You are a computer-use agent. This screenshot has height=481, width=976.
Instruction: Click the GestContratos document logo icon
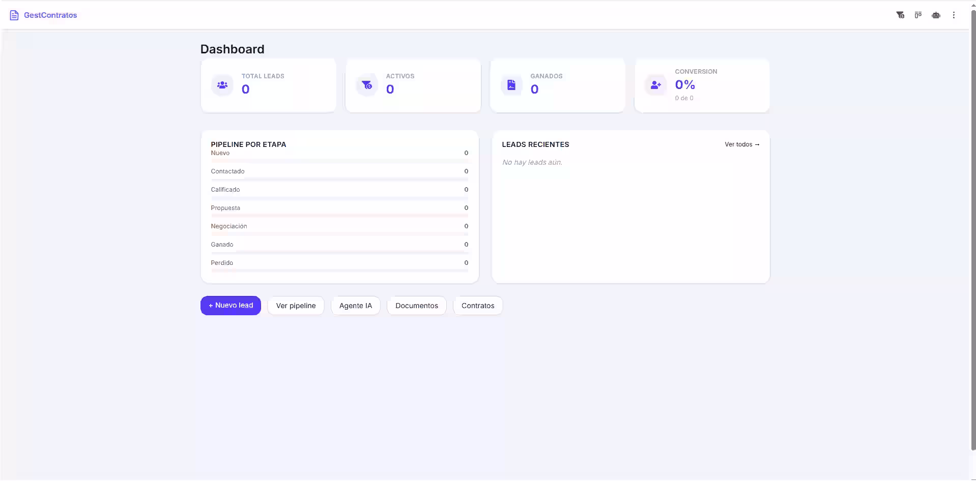14,15
